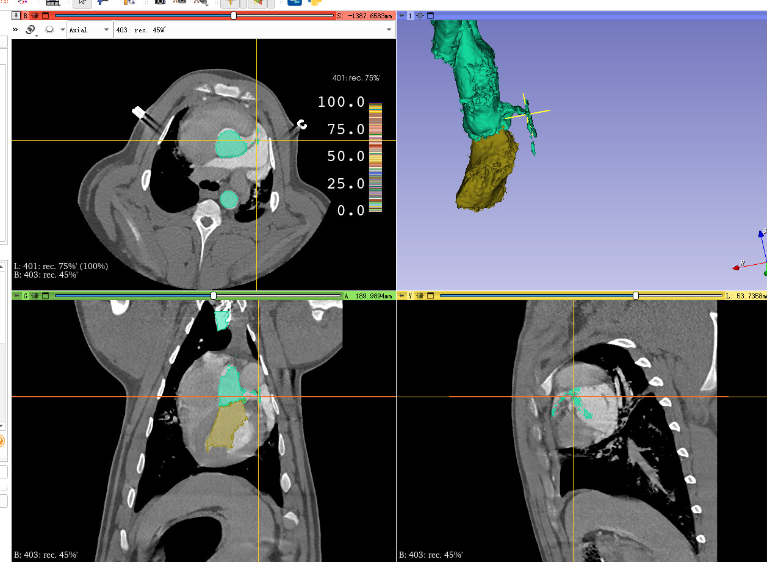Viewport: 767px width, 562px height.
Task: Click the Yellow slice offset slider handle
Action: [636, 295]
